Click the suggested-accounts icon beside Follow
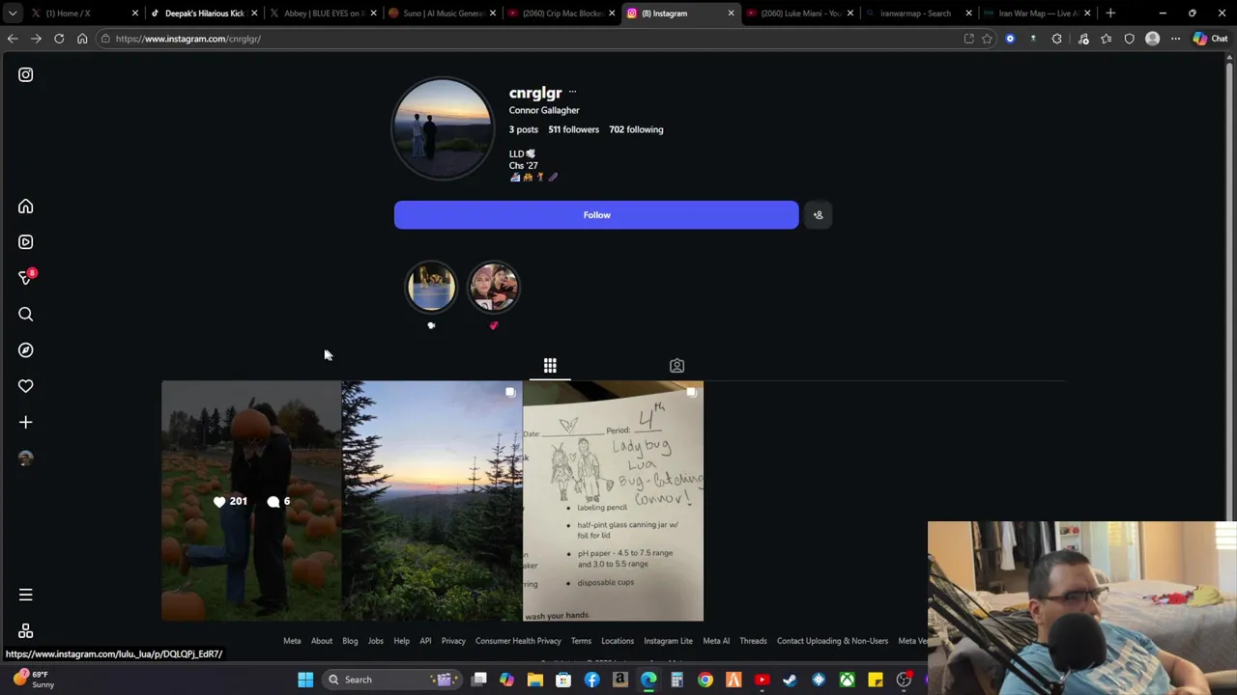Viewport: 1237px width, 695px height. [x=818, y=214]
